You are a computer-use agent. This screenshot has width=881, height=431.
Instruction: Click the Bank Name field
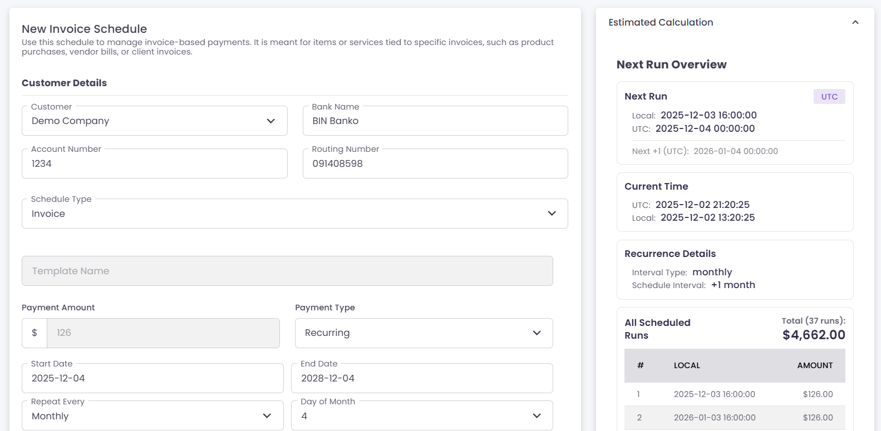point(435,121)
